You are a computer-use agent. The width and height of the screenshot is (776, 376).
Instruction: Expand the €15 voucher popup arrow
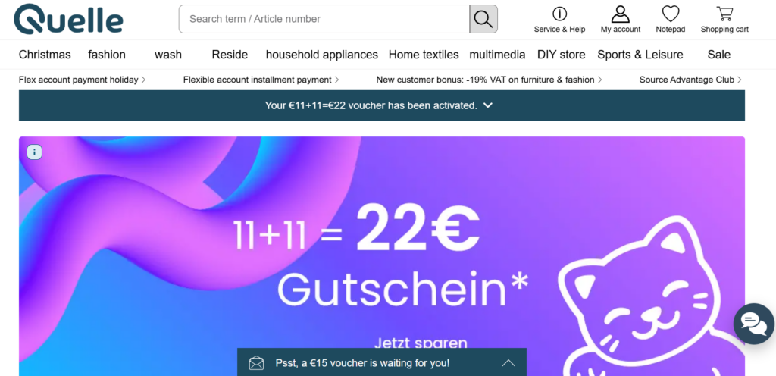click(x=508, y=363)
